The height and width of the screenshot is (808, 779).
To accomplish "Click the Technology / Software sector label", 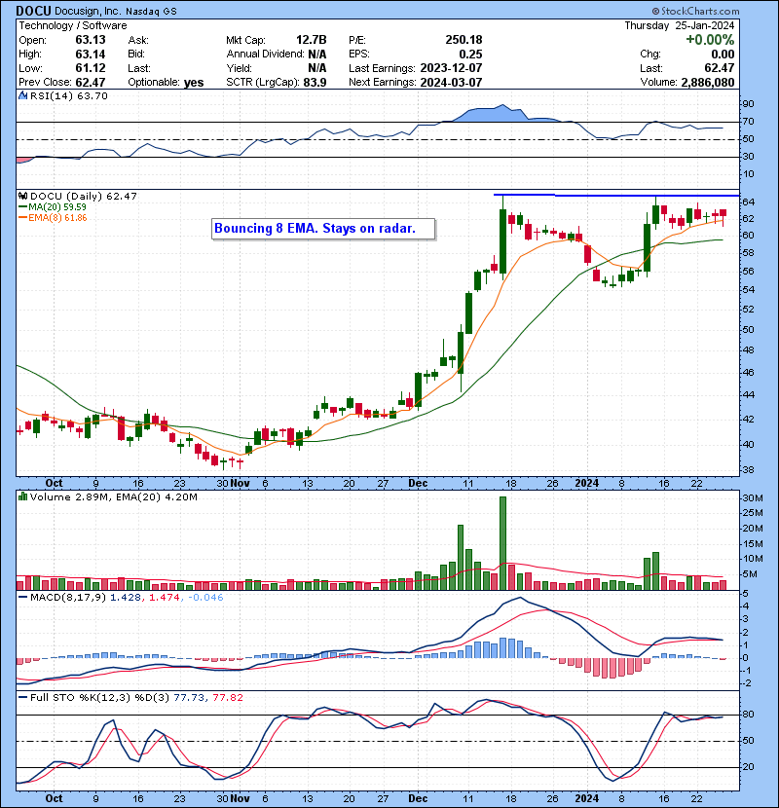I will point(73,25).
